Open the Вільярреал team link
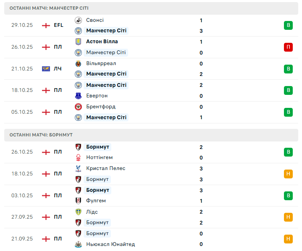Screen dimensions: 302x251 coord(101,63)
